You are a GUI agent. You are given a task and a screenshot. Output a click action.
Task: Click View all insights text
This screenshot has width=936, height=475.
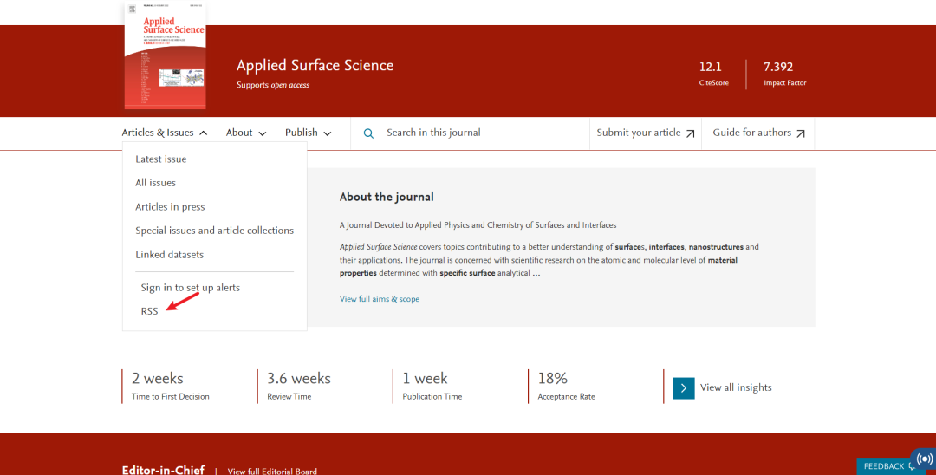(736, 387)
